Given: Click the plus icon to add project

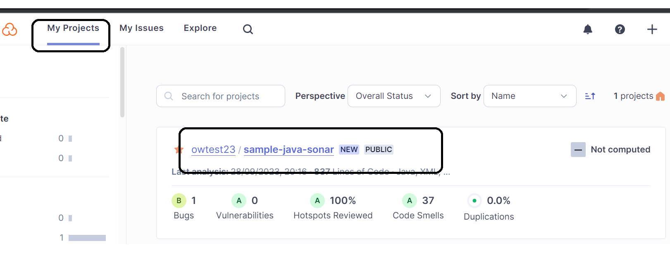Looking at the screenshot, I should [x=652, y=29].
